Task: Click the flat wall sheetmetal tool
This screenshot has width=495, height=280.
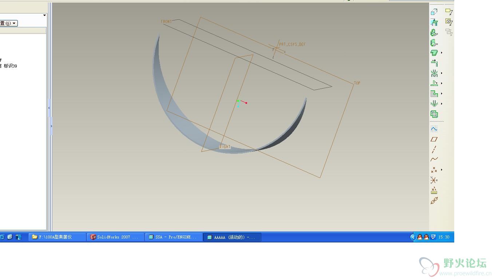Action: pyautogui.click(x=434, y=22)
